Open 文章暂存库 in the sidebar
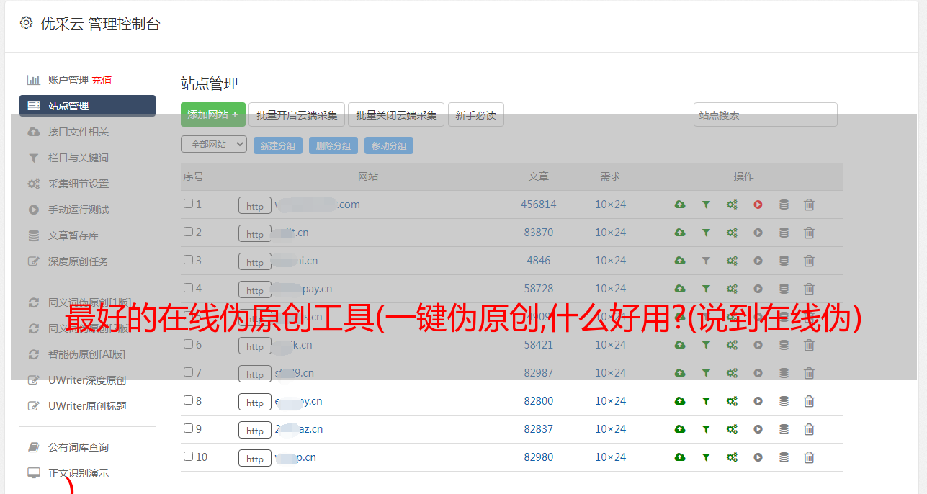The width and height of the screenshot is (927, 494). coord(73,235)
